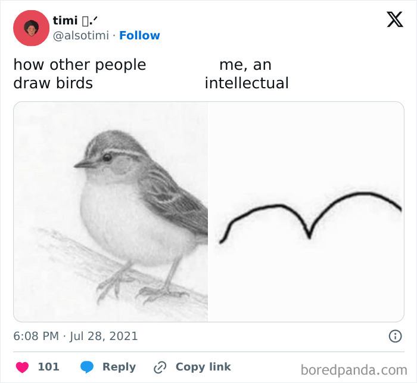The height and width of the screenshot is (383, 417).
Task: Click the tweet text "how other people draw birds"
Action: 80,74
